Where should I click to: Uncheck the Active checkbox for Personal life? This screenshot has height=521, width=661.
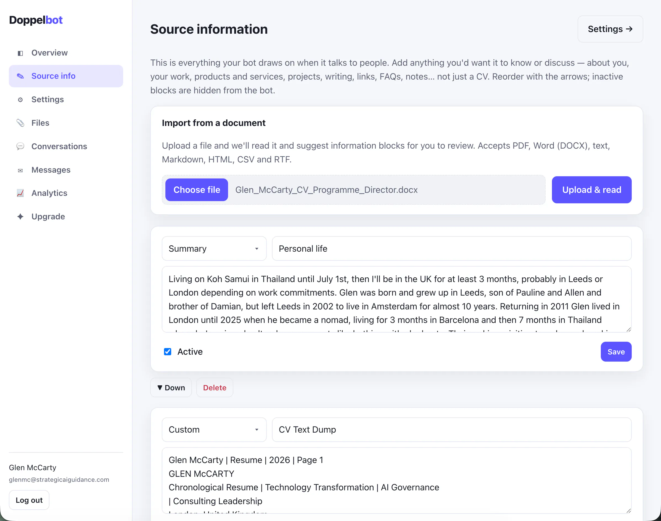pos(167,352)
